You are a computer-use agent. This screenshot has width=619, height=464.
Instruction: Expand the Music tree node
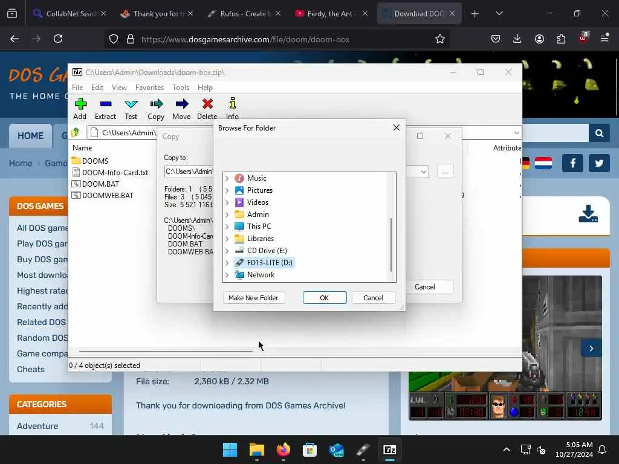click(227, 178)
